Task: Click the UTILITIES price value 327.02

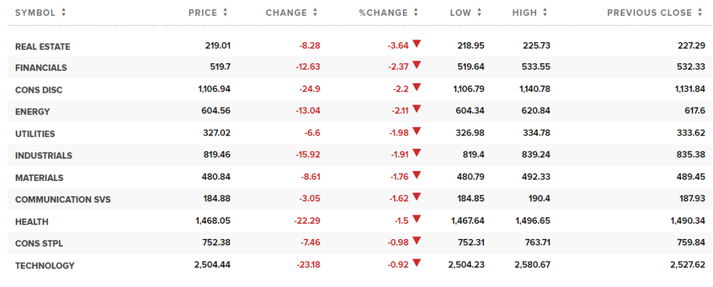Action: click(217, 134)
